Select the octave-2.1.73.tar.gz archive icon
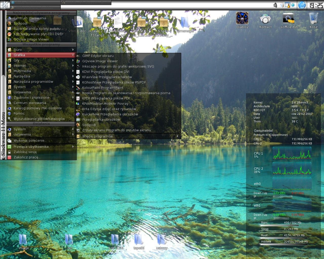This screenshot has height=259, width=324. [x=97, y=27]
